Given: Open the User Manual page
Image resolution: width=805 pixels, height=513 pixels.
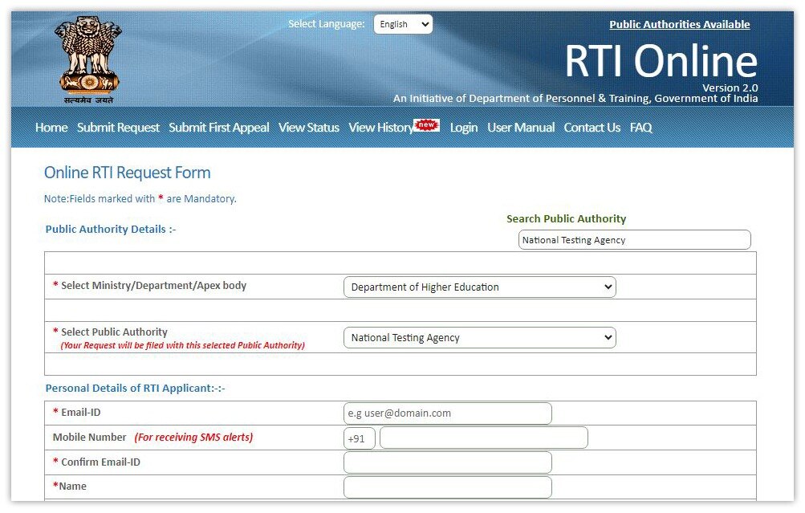Looking at the screenshot, I should pos(520,128).
